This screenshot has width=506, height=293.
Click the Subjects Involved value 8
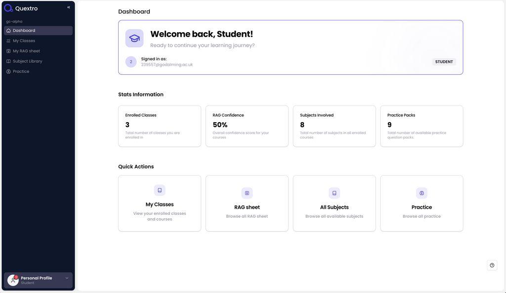click(302, 125)
